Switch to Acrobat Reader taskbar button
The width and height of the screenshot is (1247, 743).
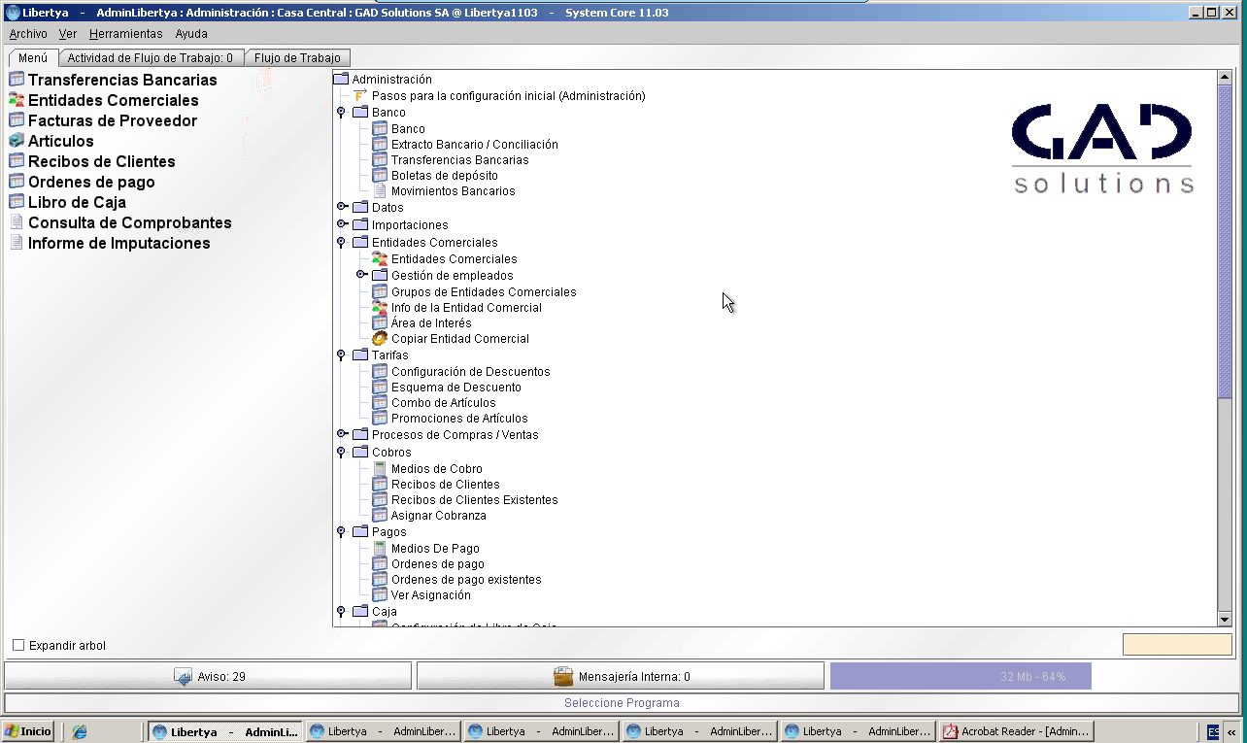1017,731
